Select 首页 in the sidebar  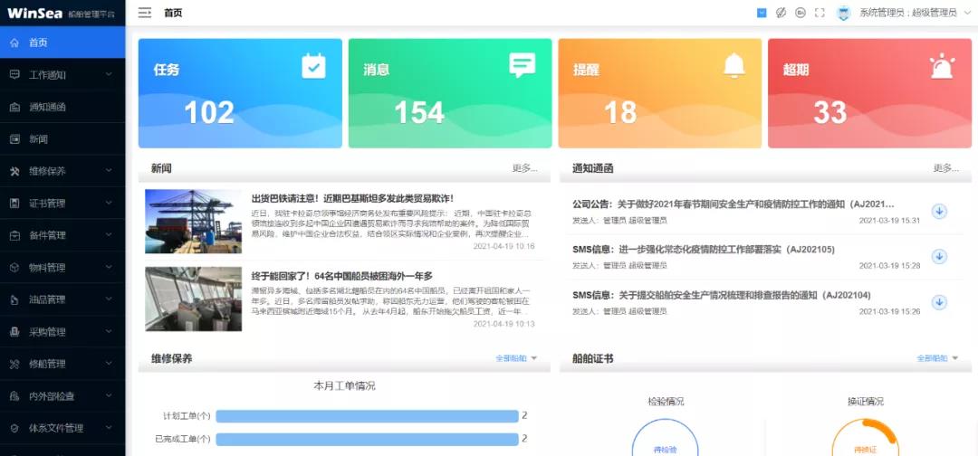pyautogui.click(x=62, y=43)
